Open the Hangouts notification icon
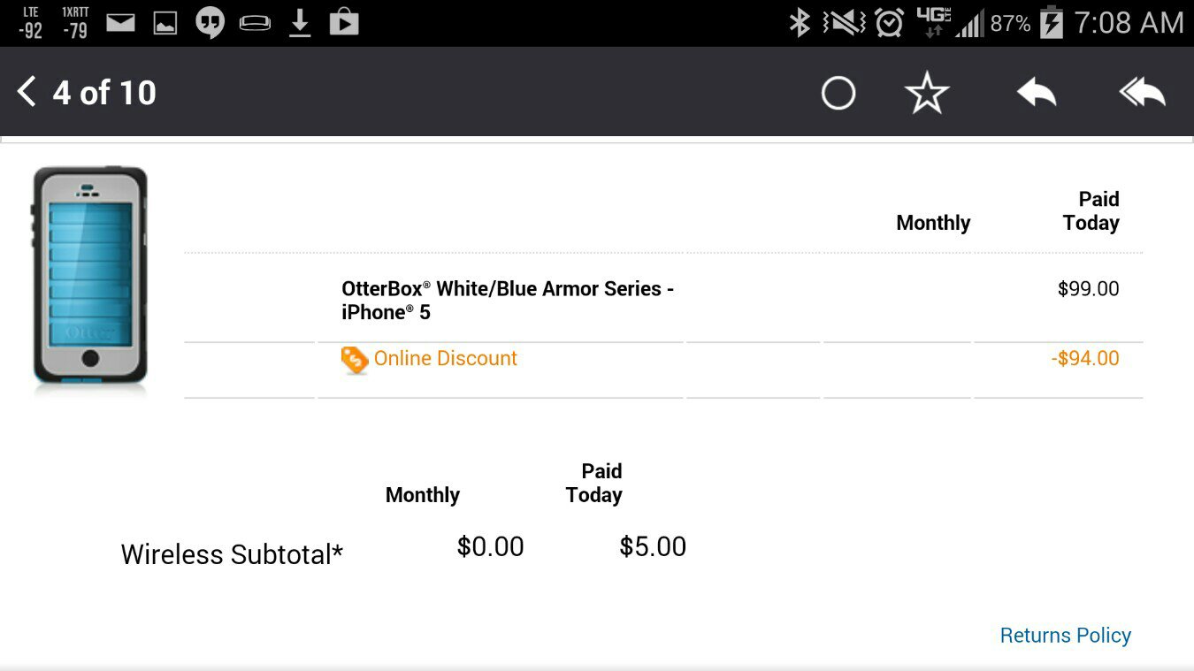Viewport: 1194px width, 671px height. tap(210, 23)
